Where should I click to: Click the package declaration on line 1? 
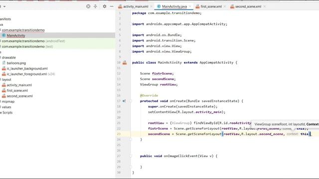tap(167, 13)
